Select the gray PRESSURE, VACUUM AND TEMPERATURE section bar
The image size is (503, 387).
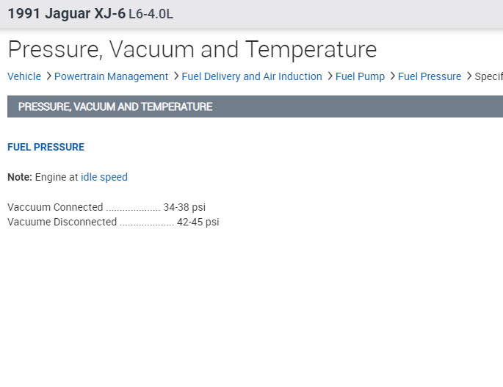(255, 106)
